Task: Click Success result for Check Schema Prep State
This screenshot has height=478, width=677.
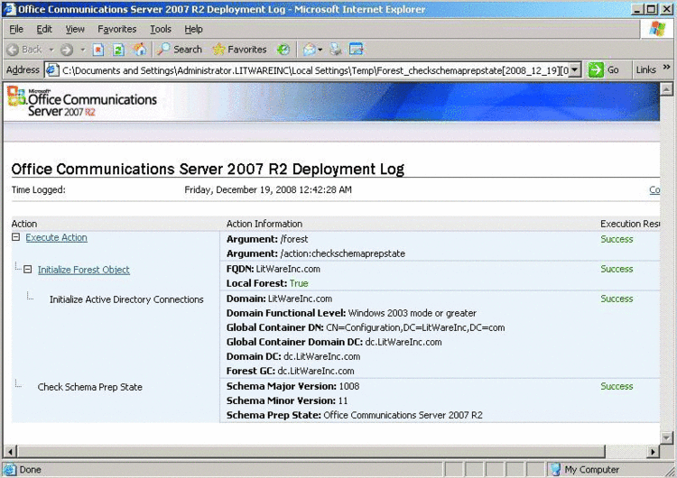Action: point(617,387)
